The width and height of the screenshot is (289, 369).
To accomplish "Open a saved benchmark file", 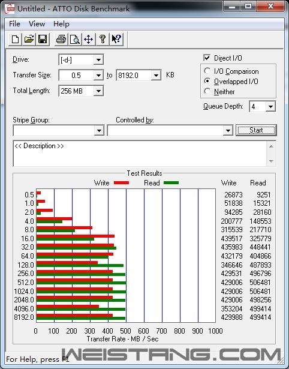I will tap(29, 39).
